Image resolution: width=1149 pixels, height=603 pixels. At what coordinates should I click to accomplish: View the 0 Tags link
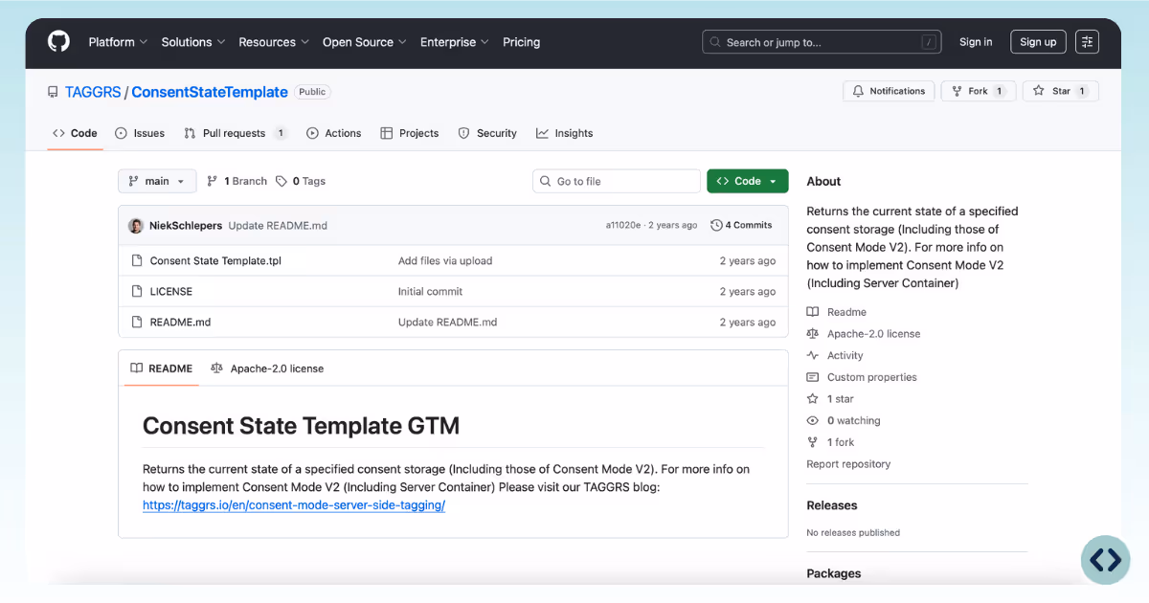pyautogui.click(x=301, y=181)
